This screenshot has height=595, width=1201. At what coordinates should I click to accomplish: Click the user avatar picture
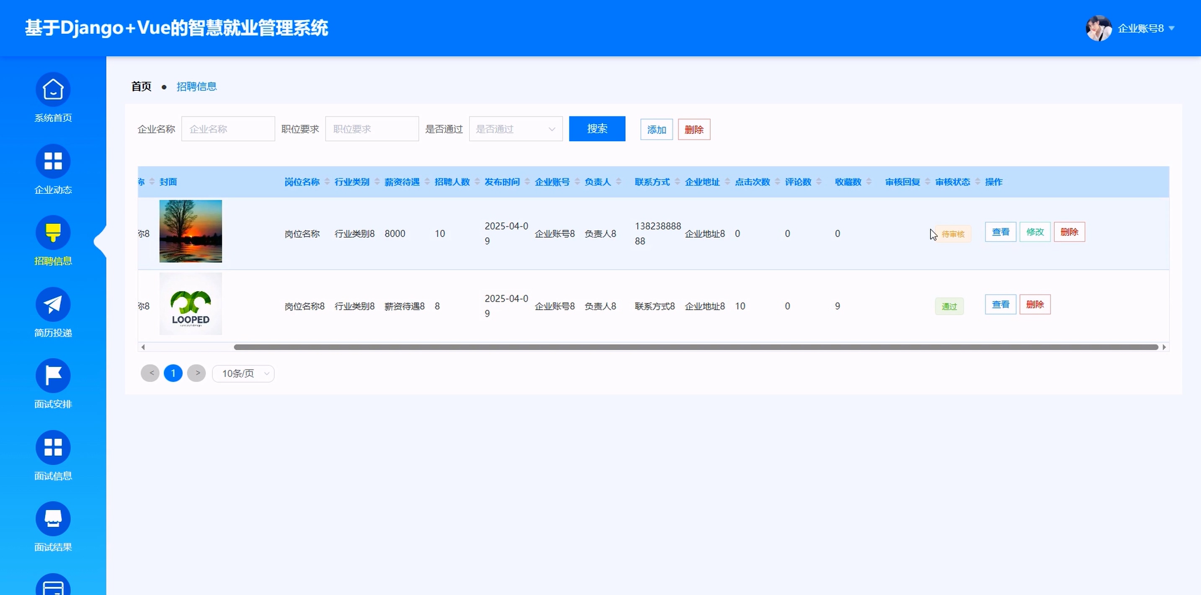click(x=1098, y=28)
